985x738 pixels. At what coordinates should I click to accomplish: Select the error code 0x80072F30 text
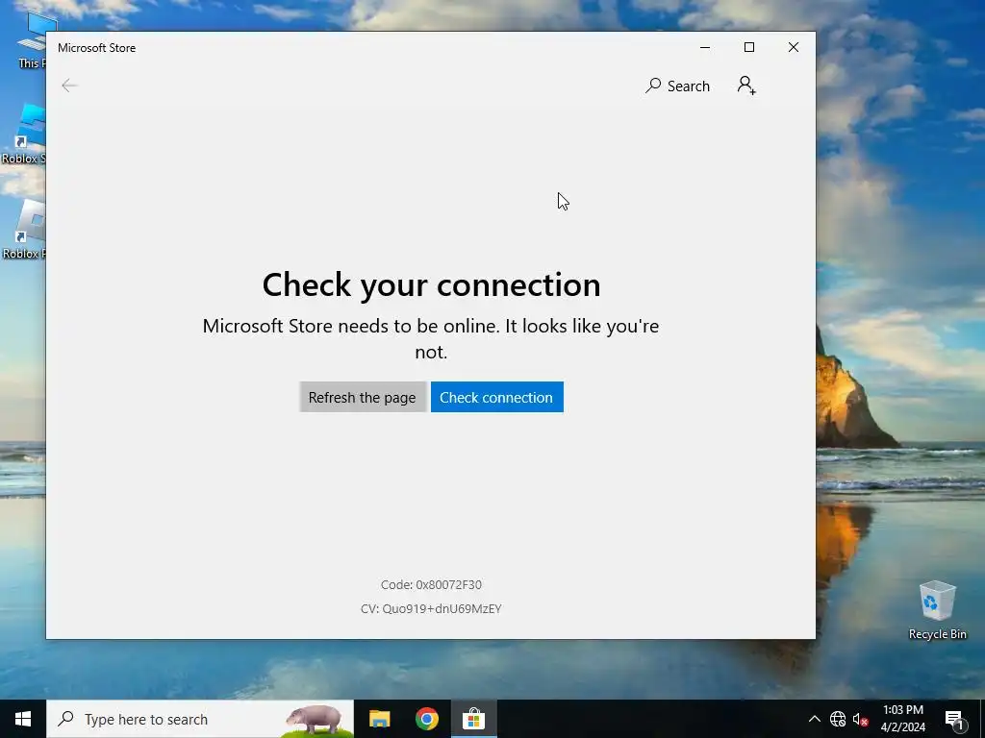(x=431, y=585)
